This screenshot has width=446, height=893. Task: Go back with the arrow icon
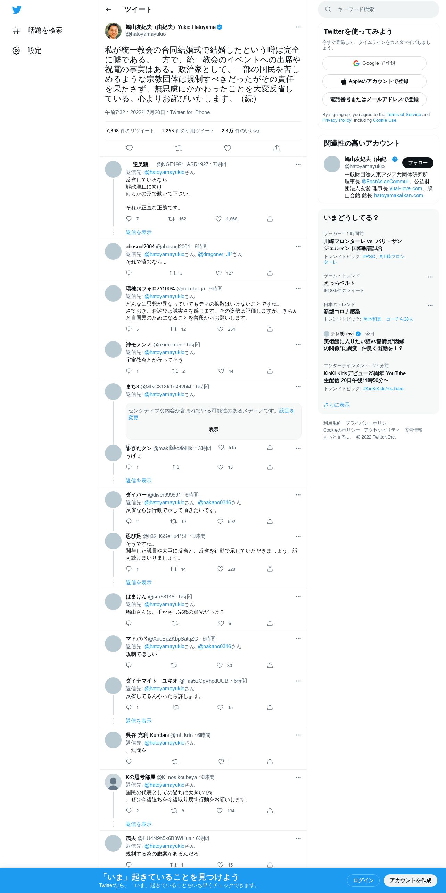pyautogui.click(x=108, y=10)
